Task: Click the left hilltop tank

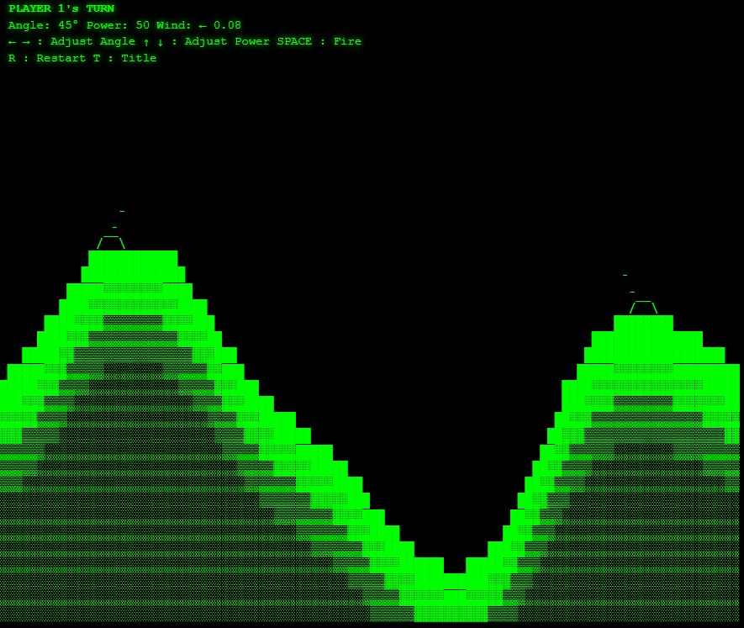Action: (x=111, y=243)
